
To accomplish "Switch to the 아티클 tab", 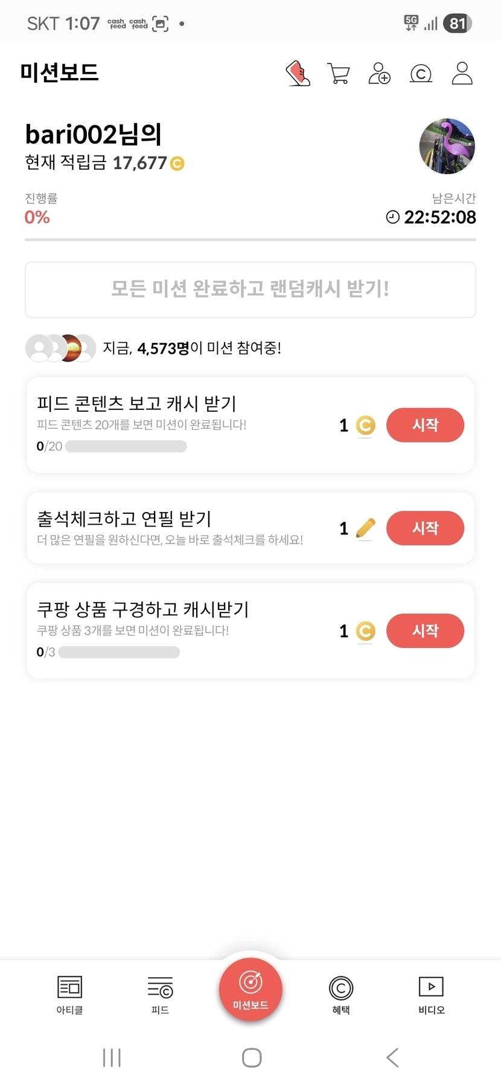I will [69, 995].
